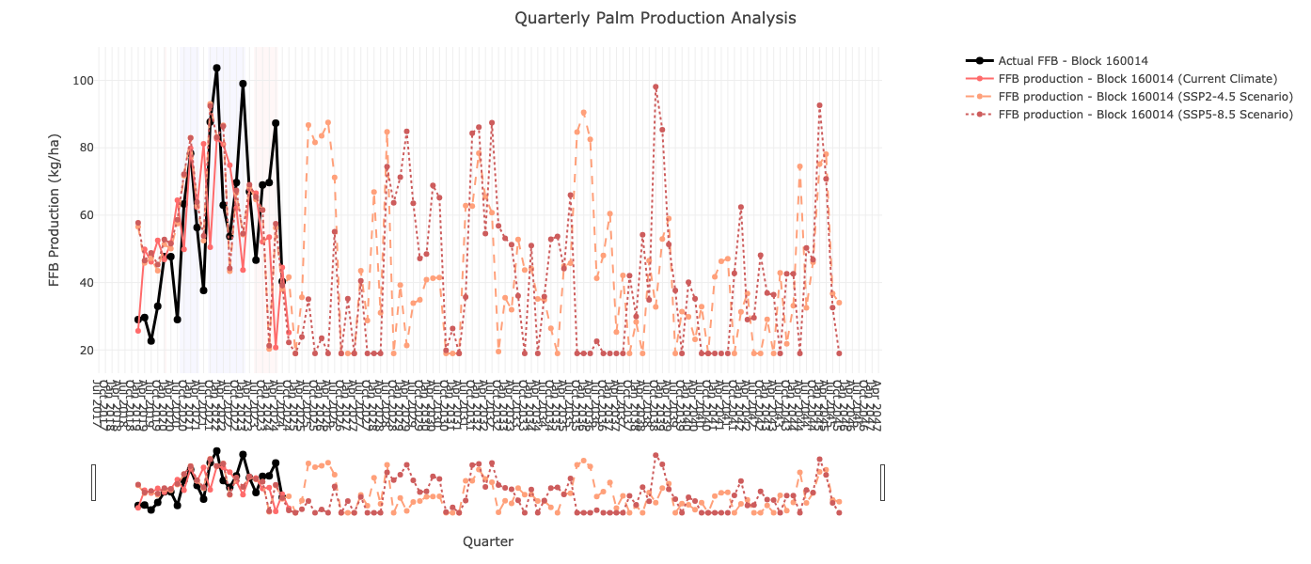The height and width of the screenshot is (564, 1311).
Task: Click the SSP5-8.5 peak marker near 98 kg/ha
Action: (x=655, y=86)
